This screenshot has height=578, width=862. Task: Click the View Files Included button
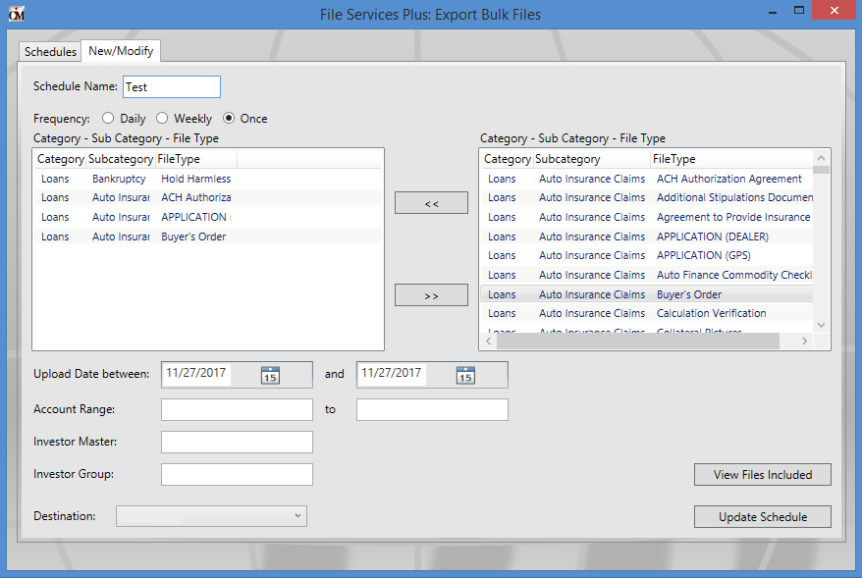pos(762,475)
